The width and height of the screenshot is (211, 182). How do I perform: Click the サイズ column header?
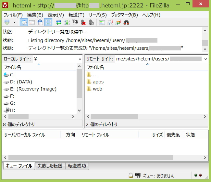[151, 135]
